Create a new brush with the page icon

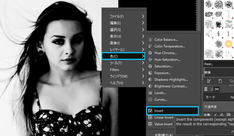(x=220, y=81)
